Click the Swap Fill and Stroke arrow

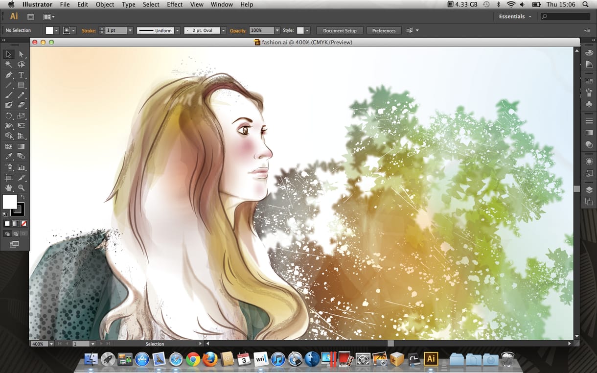click(23, 197)
